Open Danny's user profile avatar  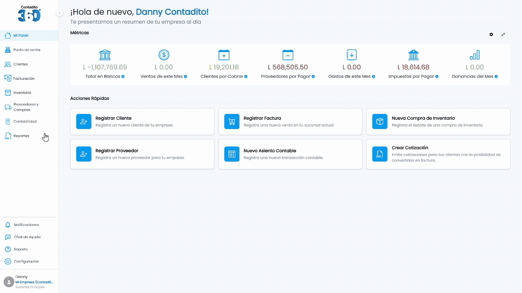(x=9, y=282)
